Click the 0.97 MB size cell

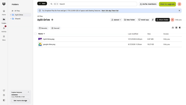pyautogui.click(x=150, y=39)
